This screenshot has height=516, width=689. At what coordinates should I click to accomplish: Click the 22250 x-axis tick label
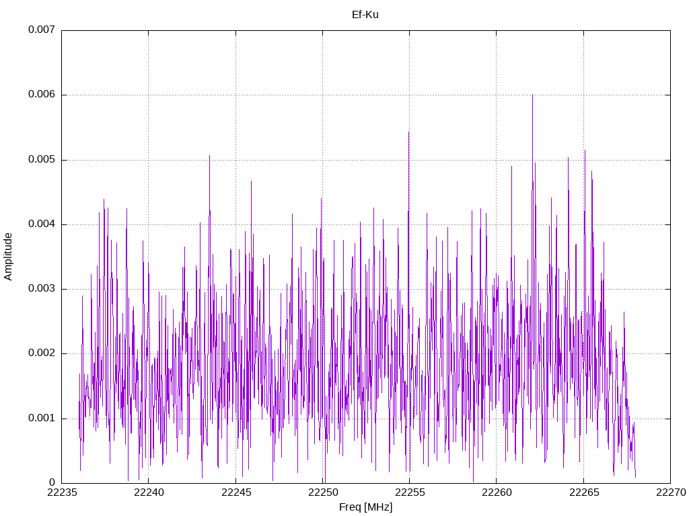coord(323,492)
